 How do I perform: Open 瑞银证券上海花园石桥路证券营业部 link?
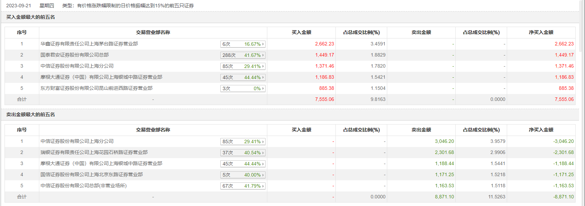click(x=94, y=153)
